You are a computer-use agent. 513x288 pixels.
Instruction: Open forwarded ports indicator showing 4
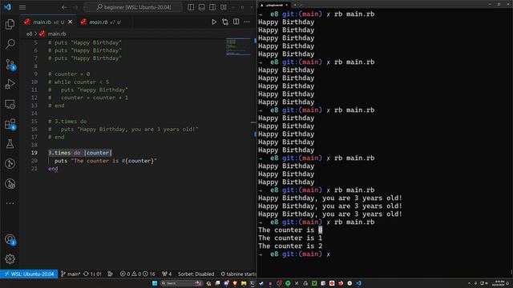point(167,274)
